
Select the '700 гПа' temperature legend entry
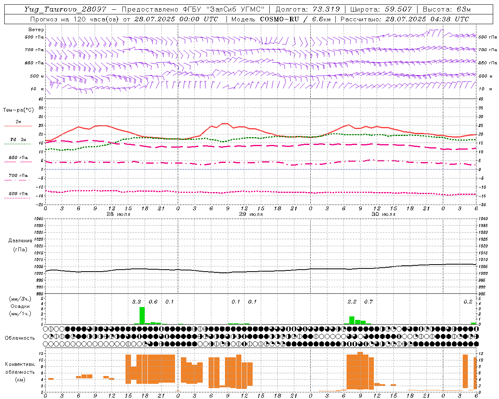click(18, 176)
